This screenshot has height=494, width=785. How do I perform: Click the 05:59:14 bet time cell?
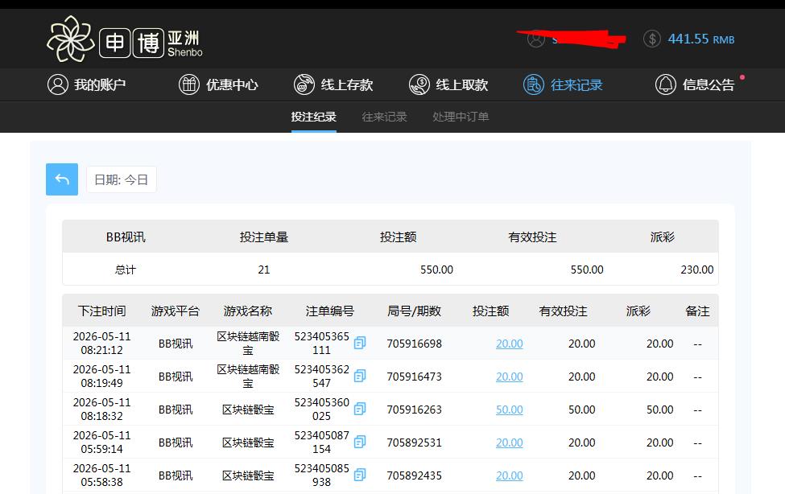[101, 443]
